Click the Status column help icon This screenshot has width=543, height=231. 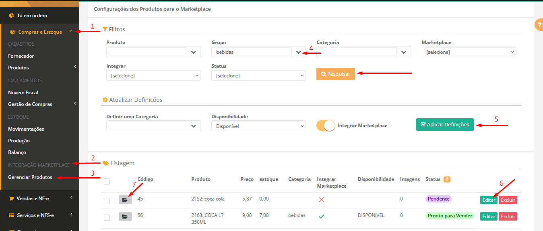click(x=447, y=180)
